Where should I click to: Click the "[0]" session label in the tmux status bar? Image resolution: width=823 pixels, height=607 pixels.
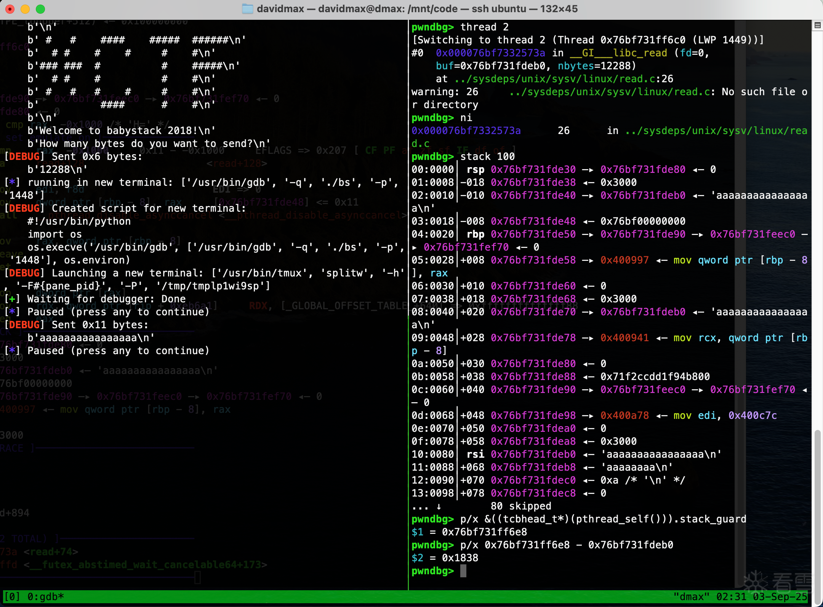click(12, 596)
